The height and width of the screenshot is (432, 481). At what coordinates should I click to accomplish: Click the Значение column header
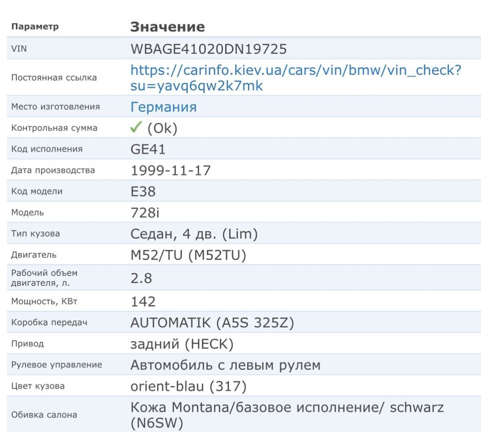167,27
